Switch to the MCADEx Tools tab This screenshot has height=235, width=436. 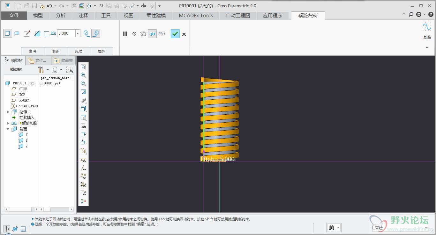[x=196, y=15]
